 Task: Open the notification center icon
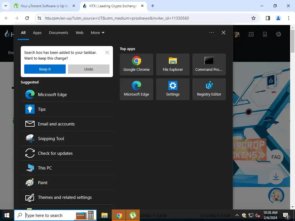tap(286, 215)
